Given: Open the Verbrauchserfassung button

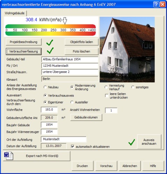Looking at the screenshot, I should coord(24,51).
